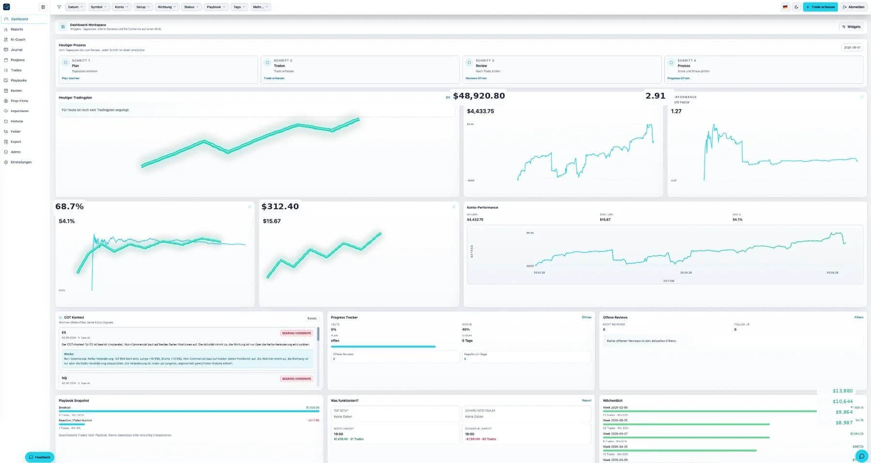871x463 pixels.
Task: Open the Datum filter dropdown
Action: pyautogui.click(x=75, y=7)
